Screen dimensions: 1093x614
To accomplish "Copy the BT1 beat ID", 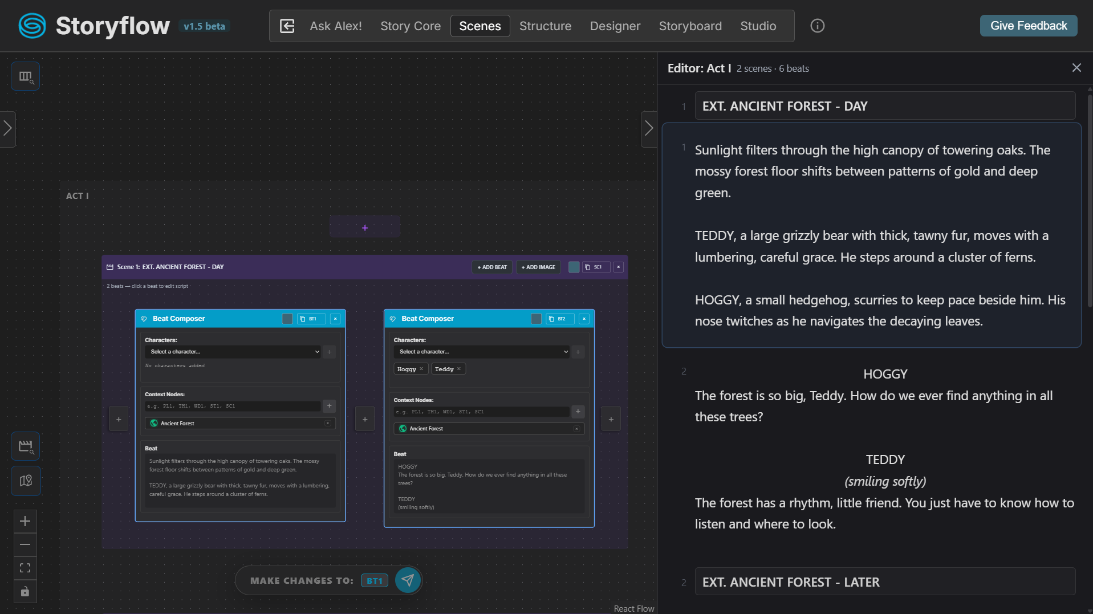I will click(x=311, y=319).
